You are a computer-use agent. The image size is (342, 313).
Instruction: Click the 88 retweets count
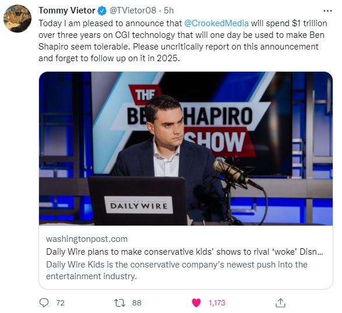coord(137,303)
